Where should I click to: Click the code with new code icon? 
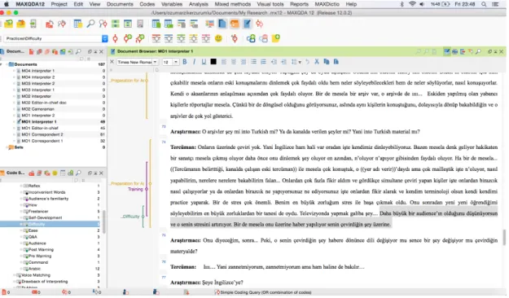[128, 38]
